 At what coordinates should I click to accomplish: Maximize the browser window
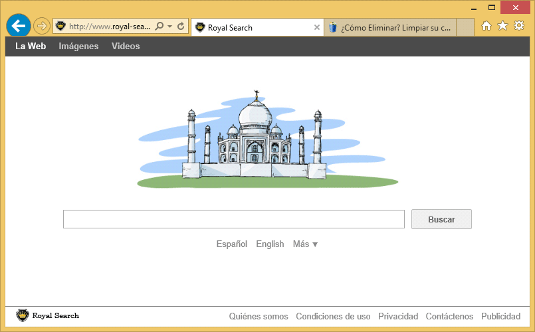[492, 7]
